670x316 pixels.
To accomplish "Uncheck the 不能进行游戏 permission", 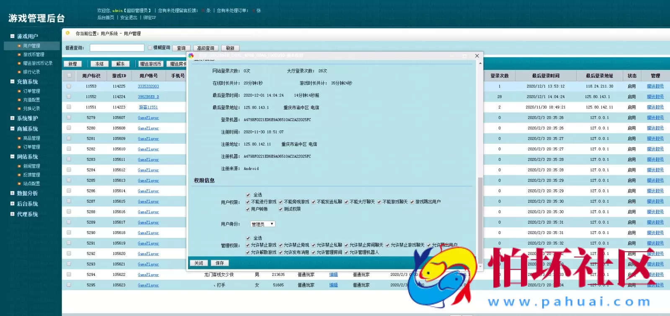I will (x=247, y=202).
